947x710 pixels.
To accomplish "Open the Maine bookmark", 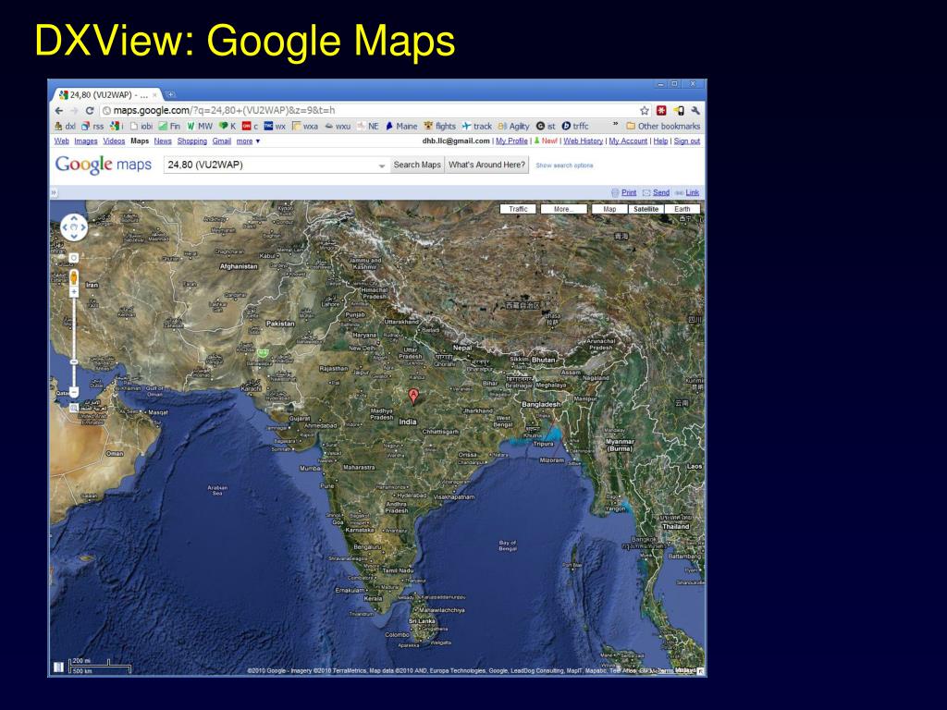I will 401,126.
